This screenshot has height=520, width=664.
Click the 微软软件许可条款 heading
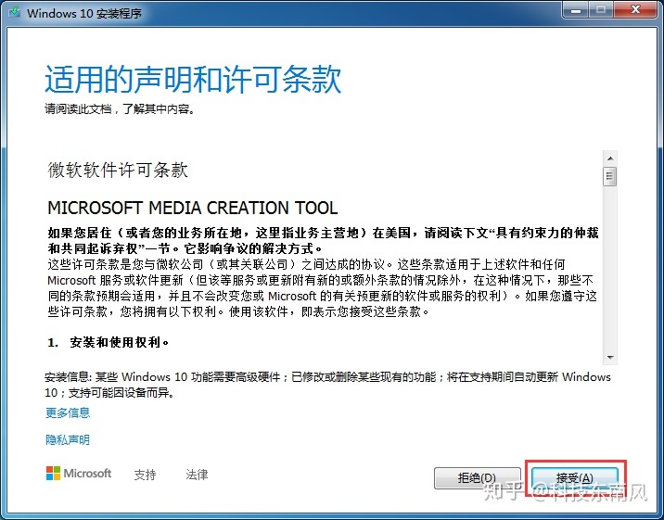[118, 171]
